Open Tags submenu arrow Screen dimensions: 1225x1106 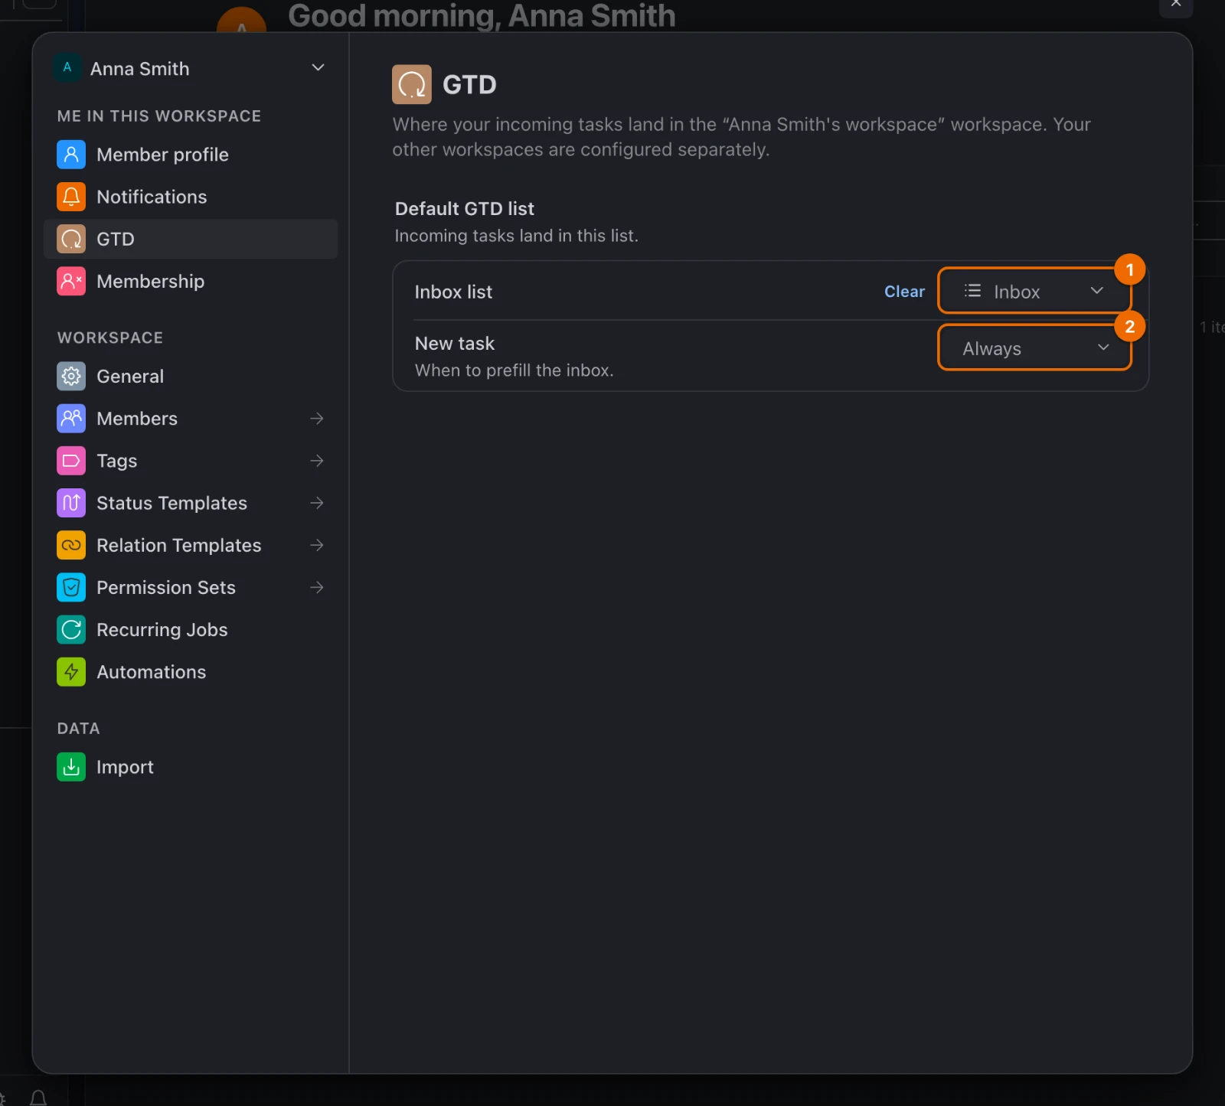(x=317, y=461)
